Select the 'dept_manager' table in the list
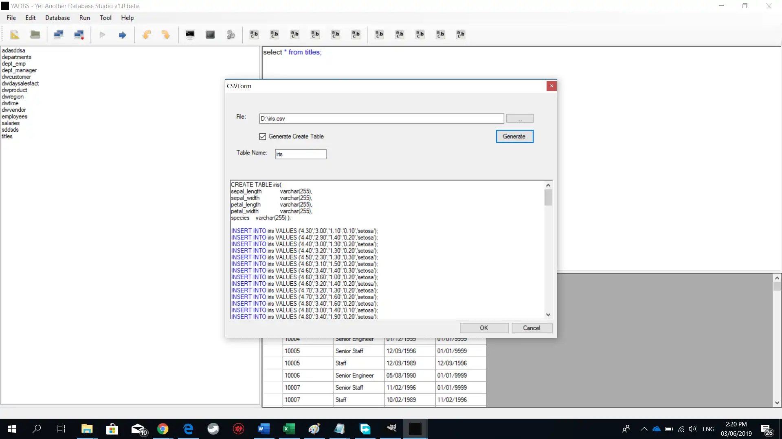Screen dimensions: 782x439 click(x=19, y=70)
